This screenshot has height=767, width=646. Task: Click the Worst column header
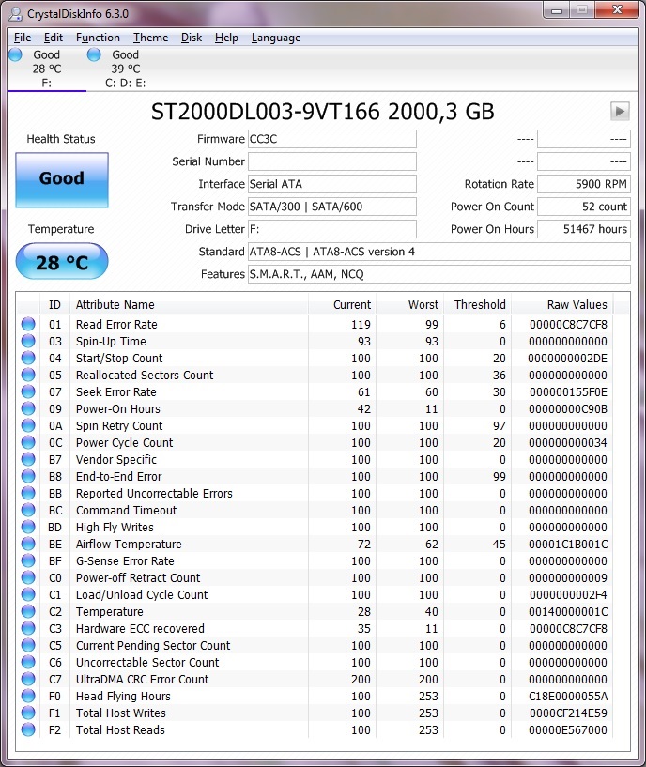click(x=410, y=305)
